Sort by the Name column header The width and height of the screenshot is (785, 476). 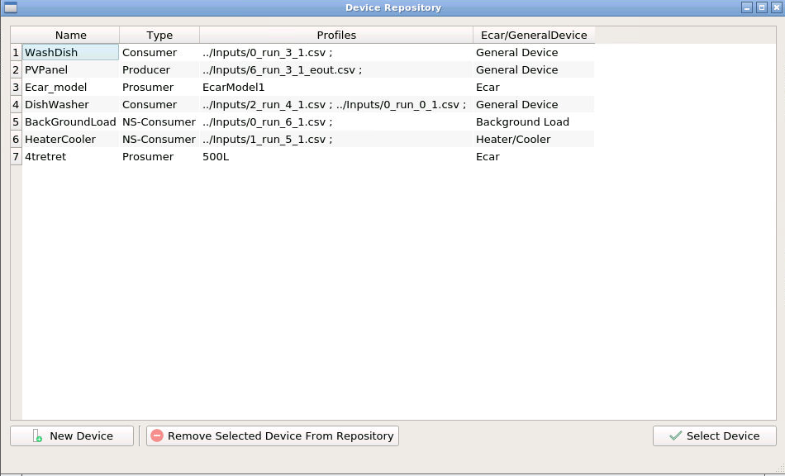[70, 35]
